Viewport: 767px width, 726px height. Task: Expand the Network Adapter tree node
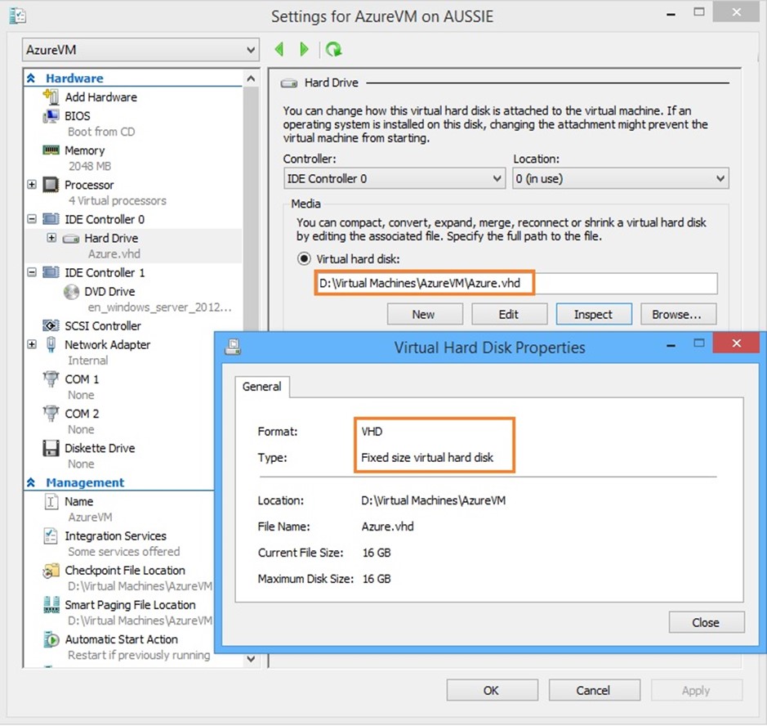tap(32, 345)
